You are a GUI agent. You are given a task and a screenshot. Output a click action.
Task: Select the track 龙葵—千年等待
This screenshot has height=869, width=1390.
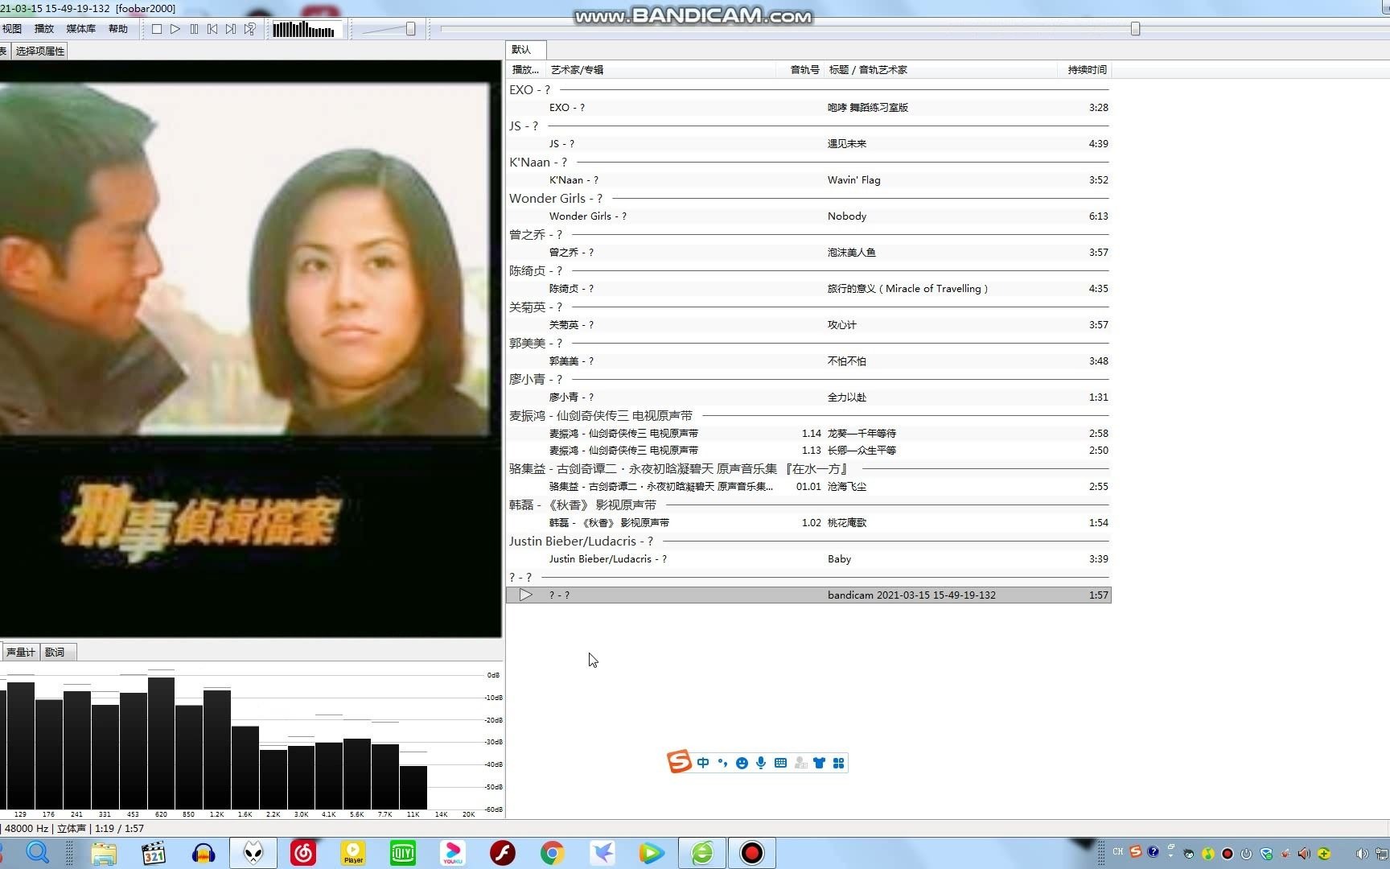808,434
